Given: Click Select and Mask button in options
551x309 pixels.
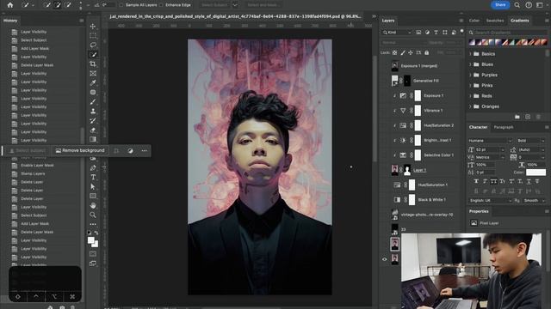Looking at the screenshot, I should pos(263,5).
